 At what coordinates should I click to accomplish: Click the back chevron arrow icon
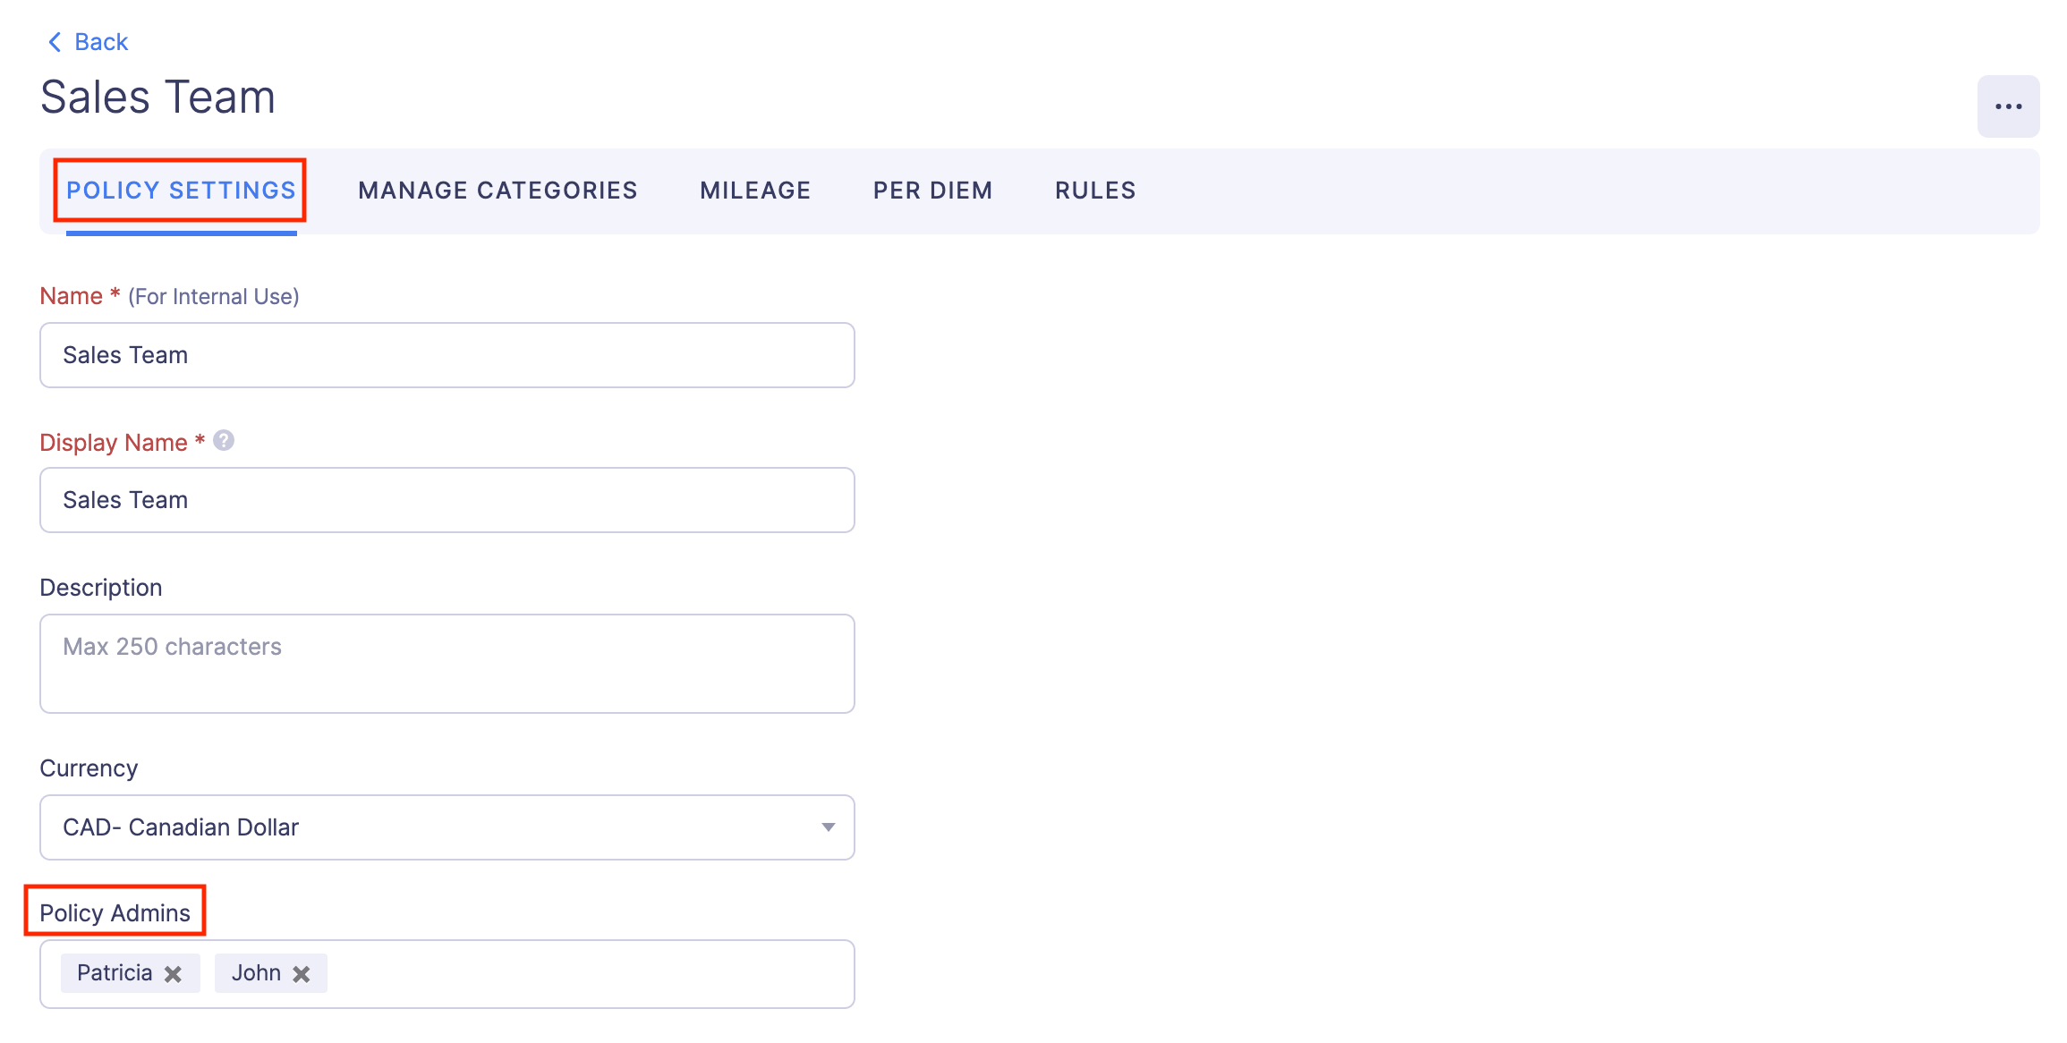pos(54,41)
